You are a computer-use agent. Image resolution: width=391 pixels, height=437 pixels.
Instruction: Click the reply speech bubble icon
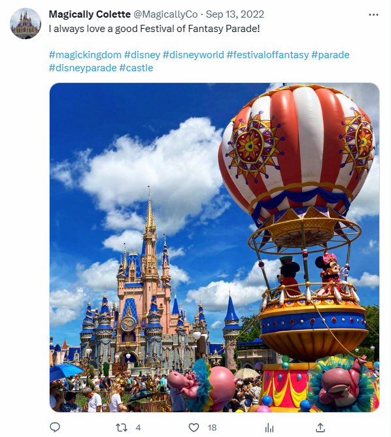[55, 427]
